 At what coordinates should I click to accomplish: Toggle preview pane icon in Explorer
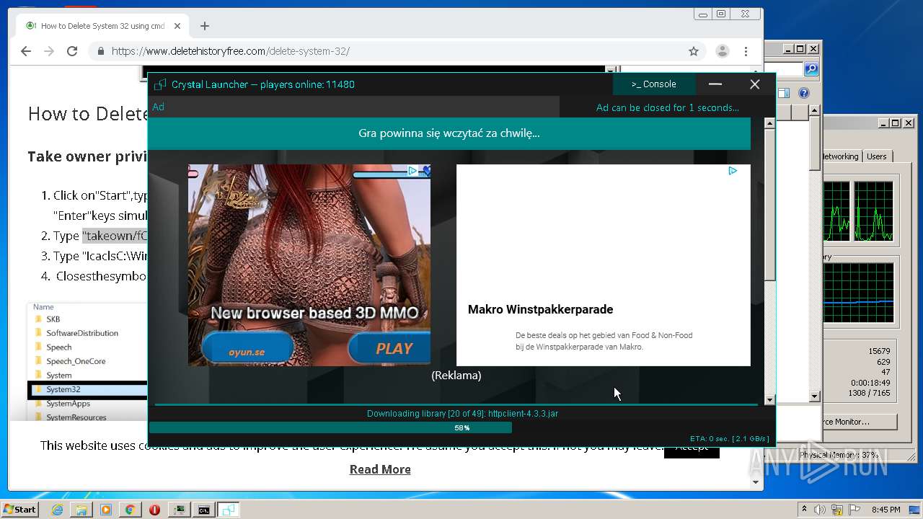(784, 93)
